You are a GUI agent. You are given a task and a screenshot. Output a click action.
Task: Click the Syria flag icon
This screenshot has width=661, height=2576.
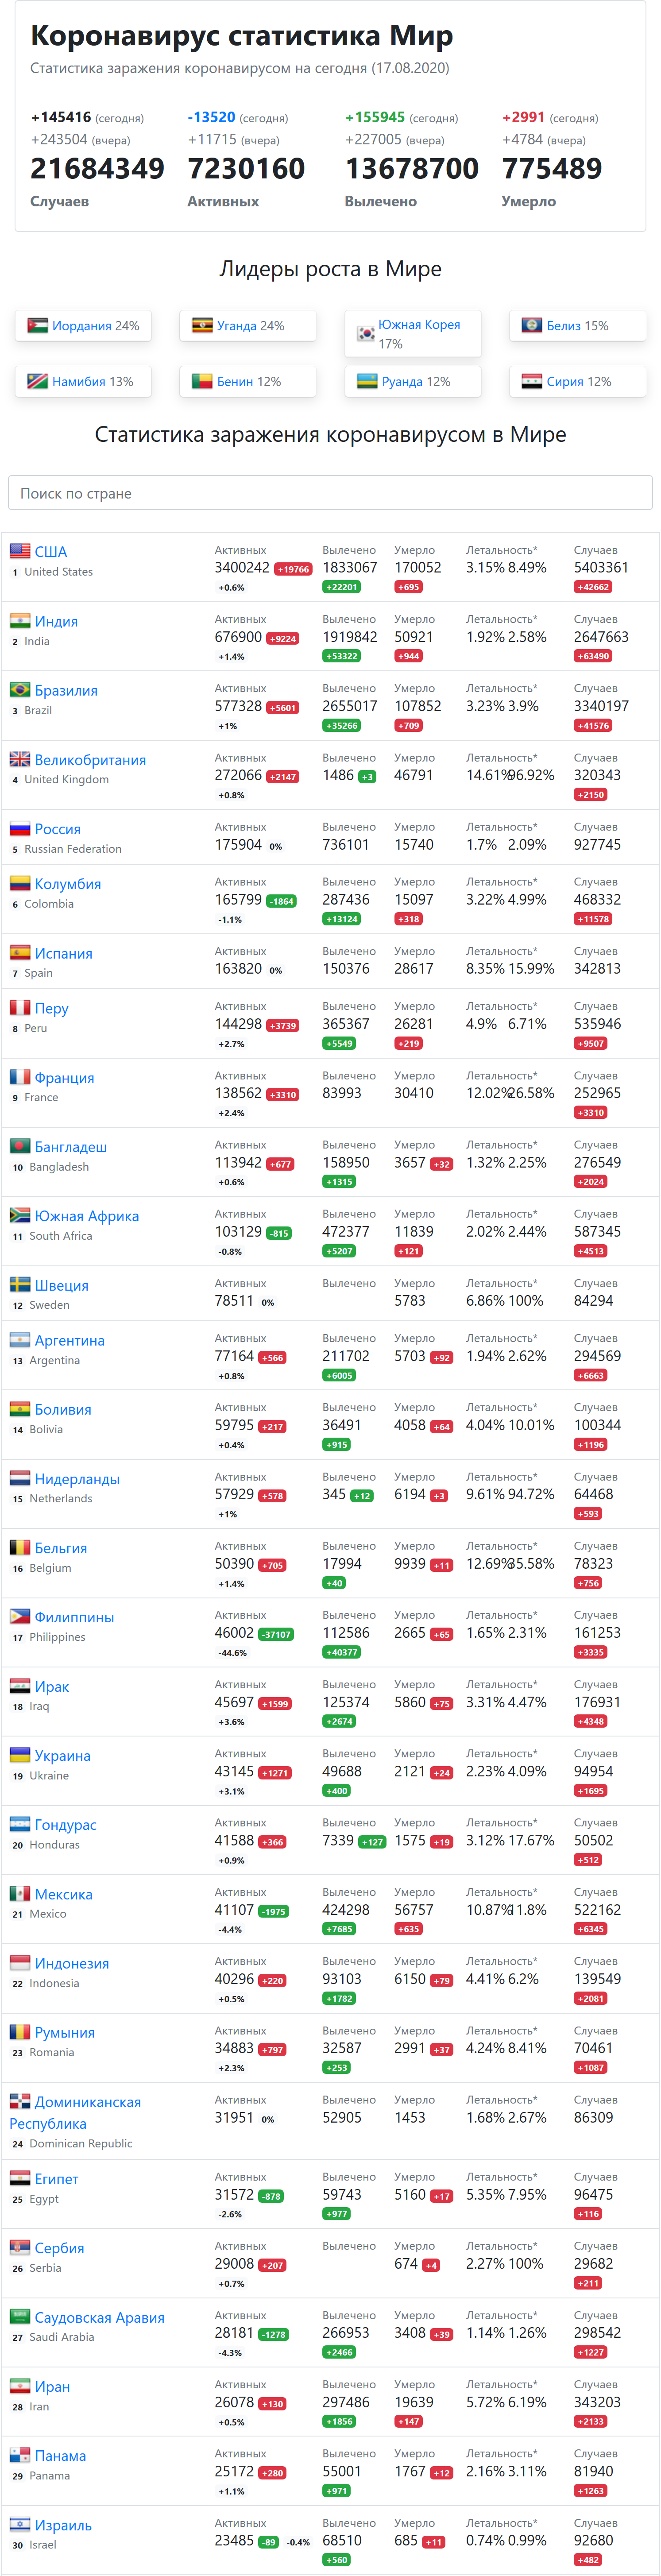(x=532, y=382)
